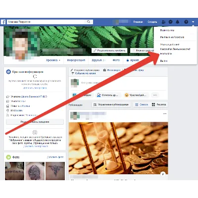Click add bio link under intro text

[x=35, y=88]
